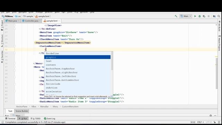The width and height of the screenshot is (222, 125).
Task: Open the Structure tool window
Action: 2,41
